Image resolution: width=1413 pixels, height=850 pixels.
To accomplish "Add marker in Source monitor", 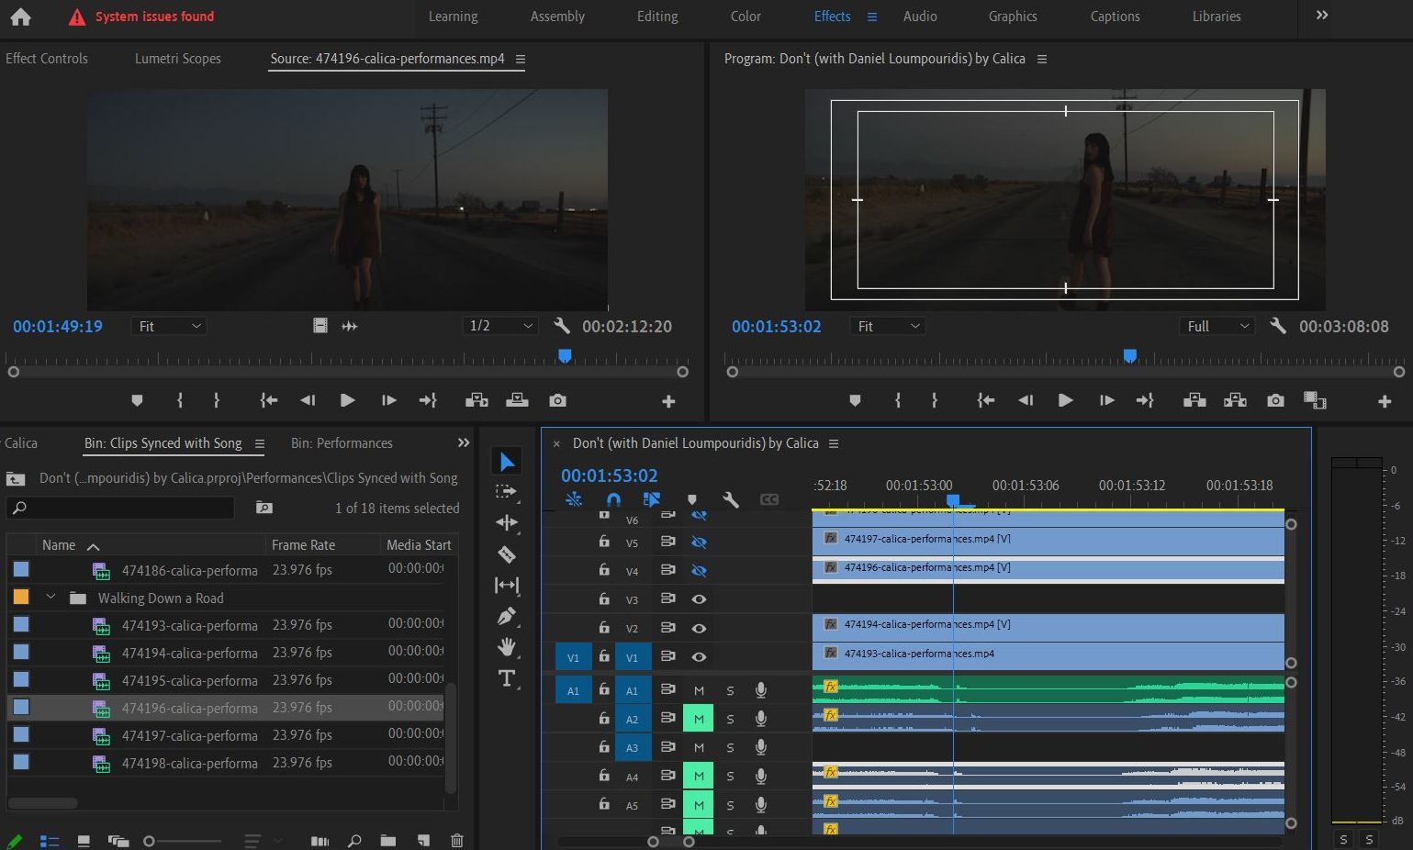I will [137, 400].
